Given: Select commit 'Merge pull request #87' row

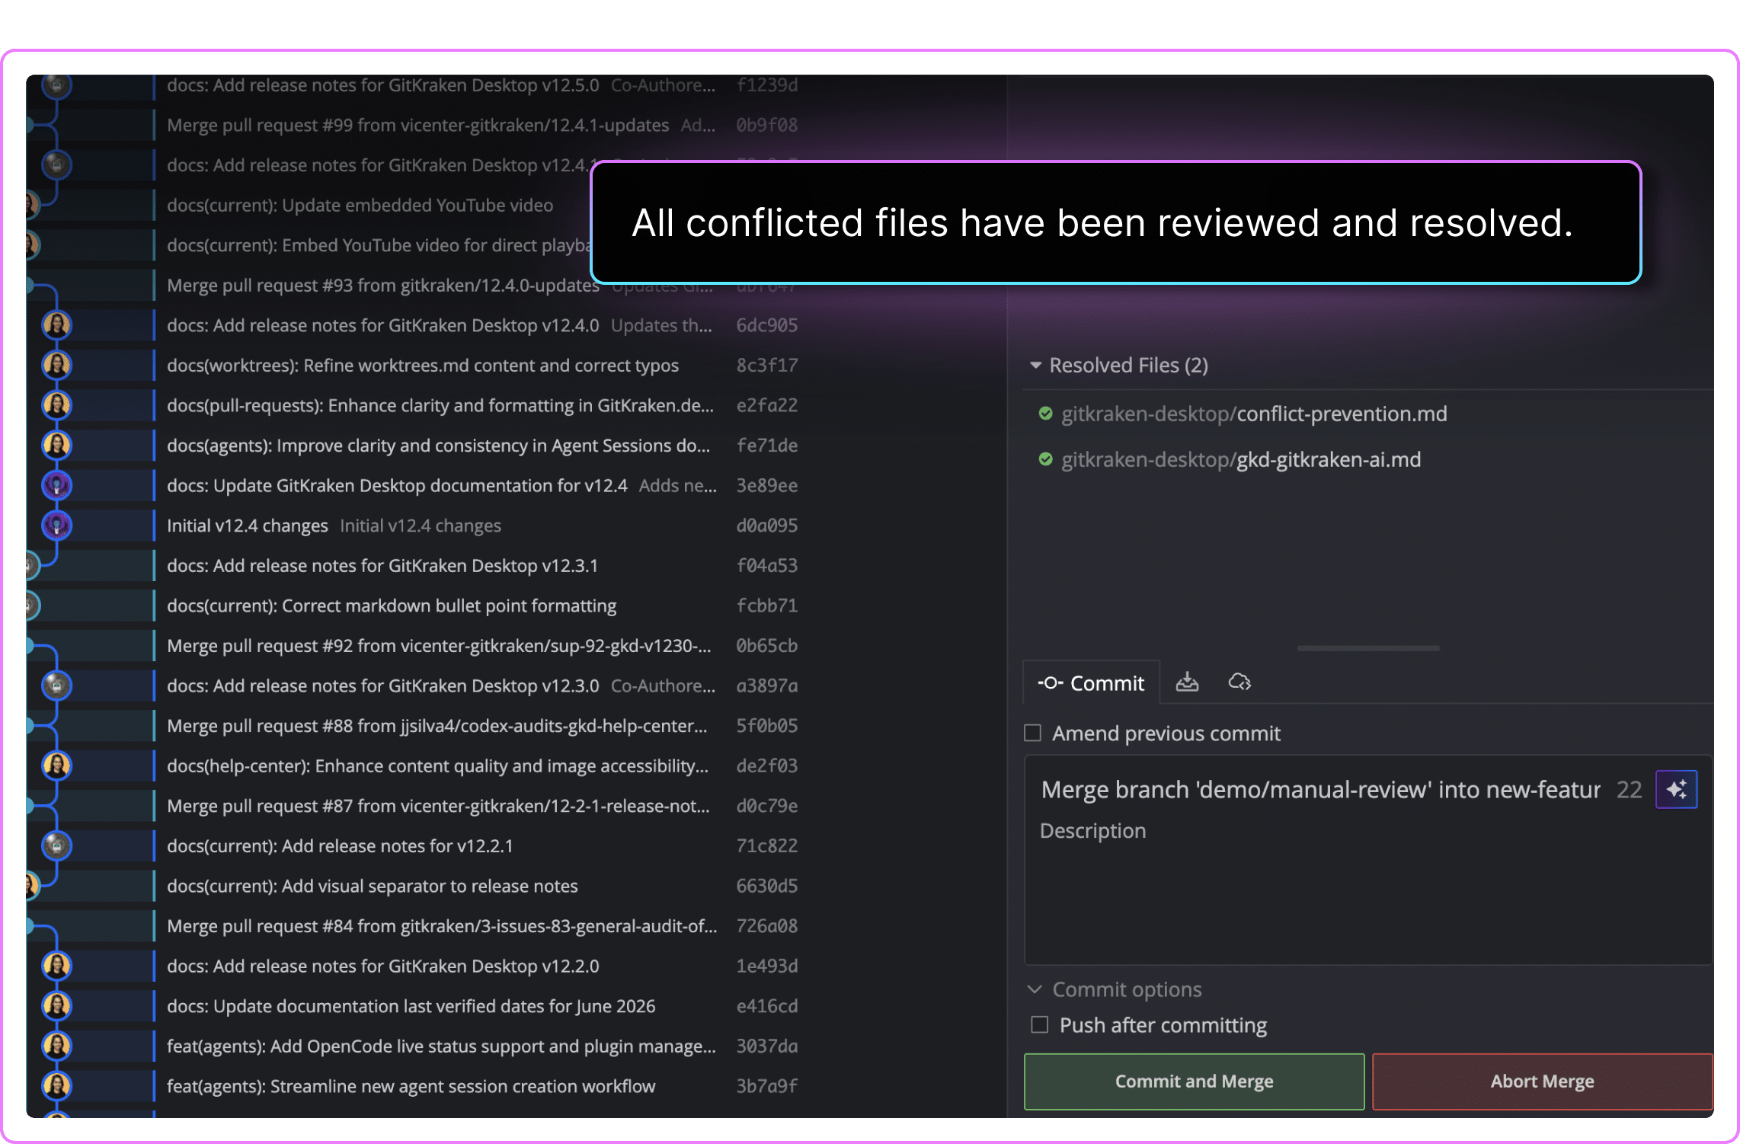Looking at the screenshot, I should (438, 806).
